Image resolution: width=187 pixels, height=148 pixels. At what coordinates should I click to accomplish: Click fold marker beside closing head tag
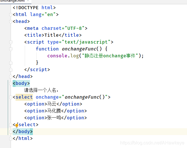[x=11, y=77]
